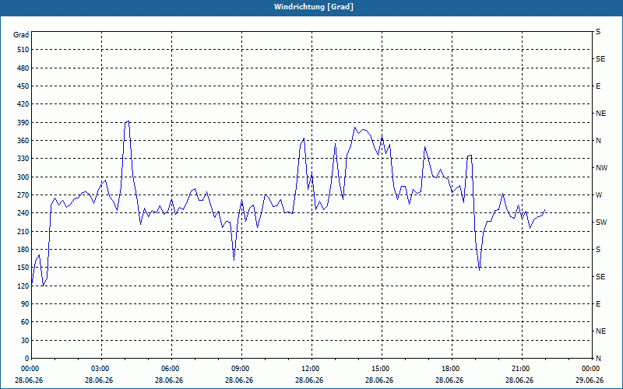Click the 21:00 time axis label
Image resolution: width=623 pixels, height=389 pixels.
[522, 368]
